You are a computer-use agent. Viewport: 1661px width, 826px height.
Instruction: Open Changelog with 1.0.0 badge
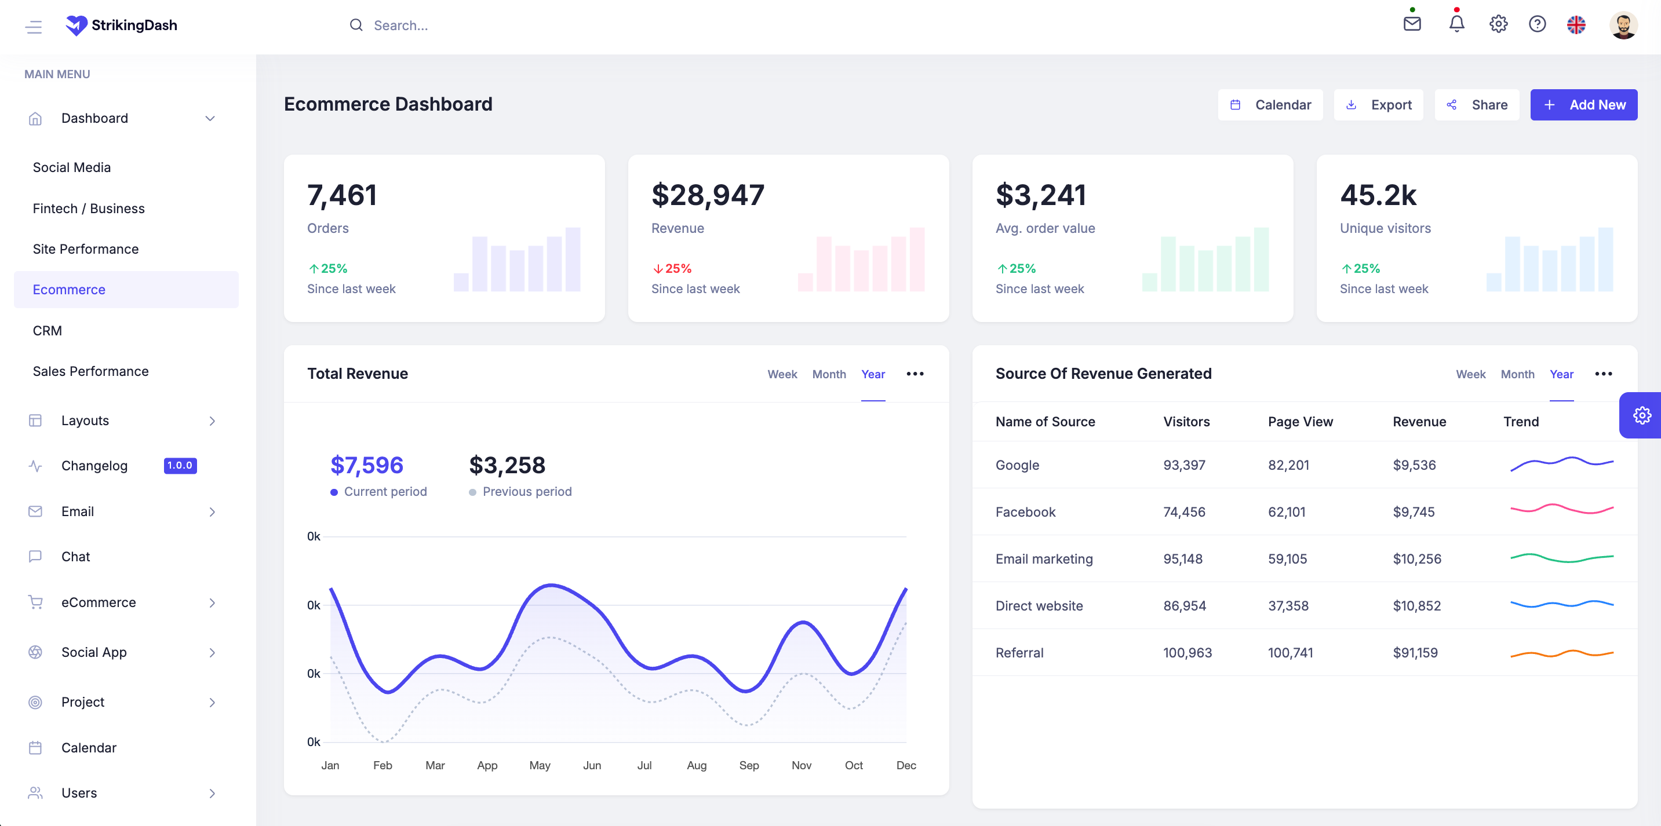(x=126, y=466)
